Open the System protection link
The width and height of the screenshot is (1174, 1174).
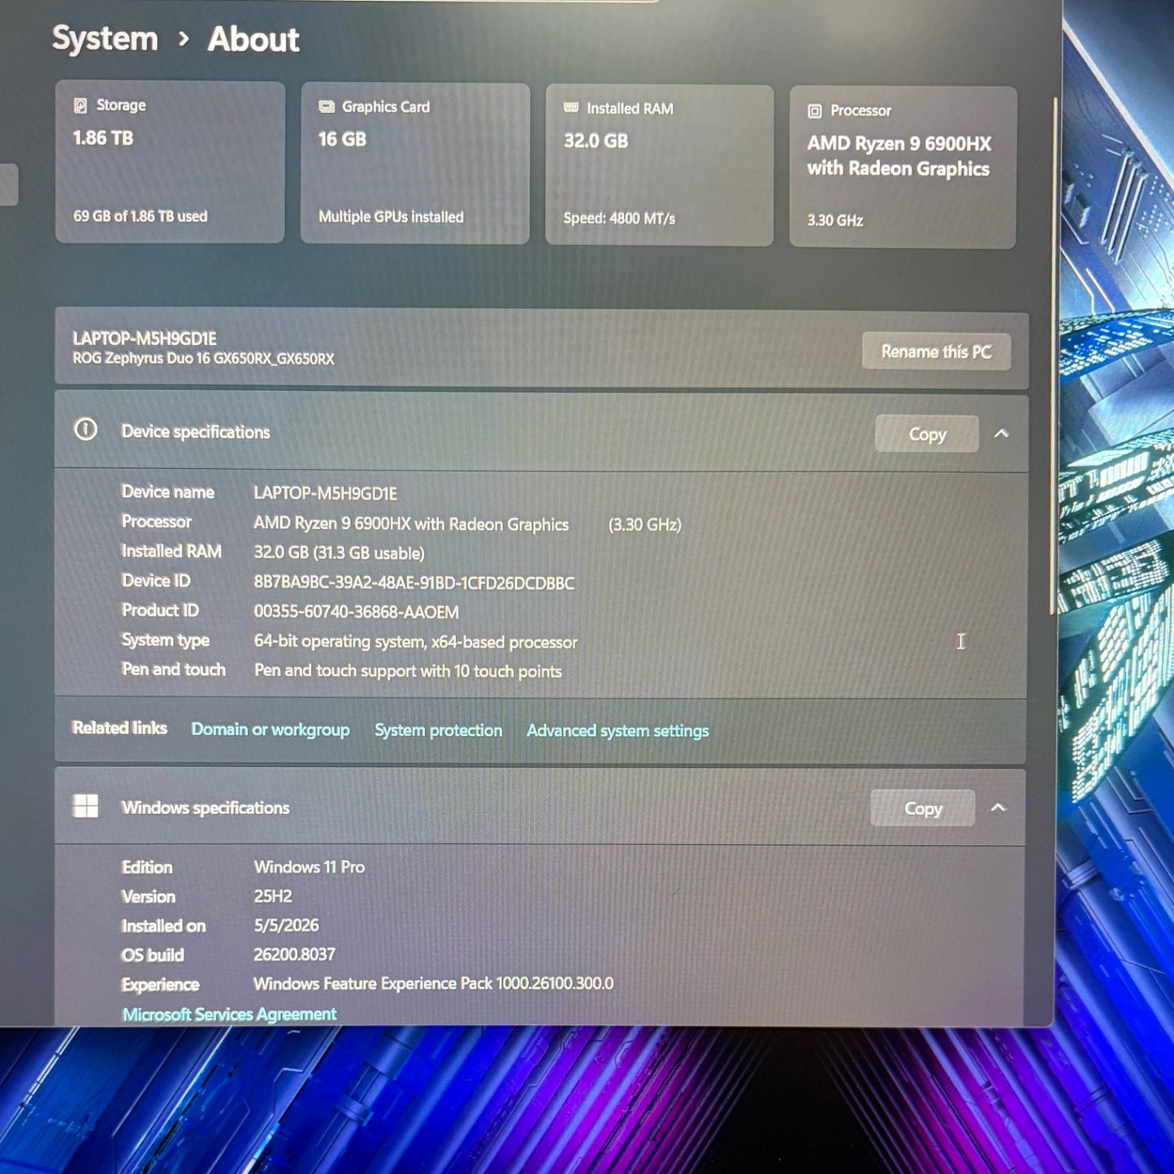click(439, 730)
